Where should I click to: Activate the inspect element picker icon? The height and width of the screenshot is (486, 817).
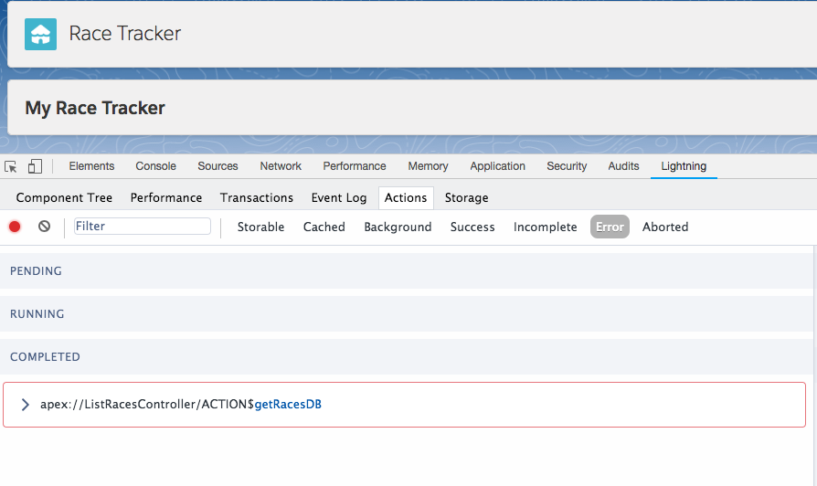click(x=11, y=166)
